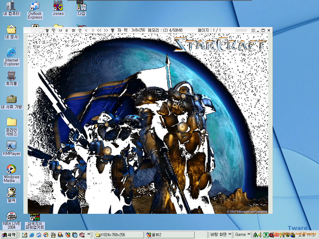The height and width of the screenshot is (239, 319).
Task: Expand the 바탕 화면 toolbar chevron
Action: tap(230, 234)
